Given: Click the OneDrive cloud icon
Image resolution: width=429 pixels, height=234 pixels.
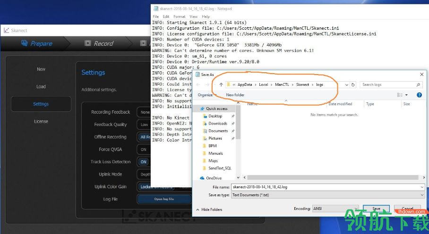Looking at the screenshot, I should click(x=202, y=178).
